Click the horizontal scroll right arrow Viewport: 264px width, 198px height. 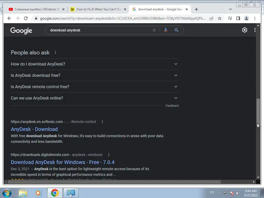click(254, 182)
